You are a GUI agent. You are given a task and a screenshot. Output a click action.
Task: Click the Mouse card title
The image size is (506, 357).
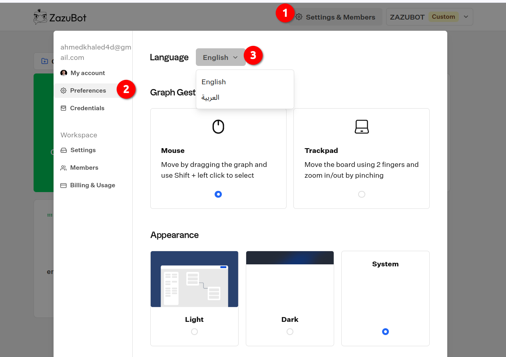coord(173,151)
